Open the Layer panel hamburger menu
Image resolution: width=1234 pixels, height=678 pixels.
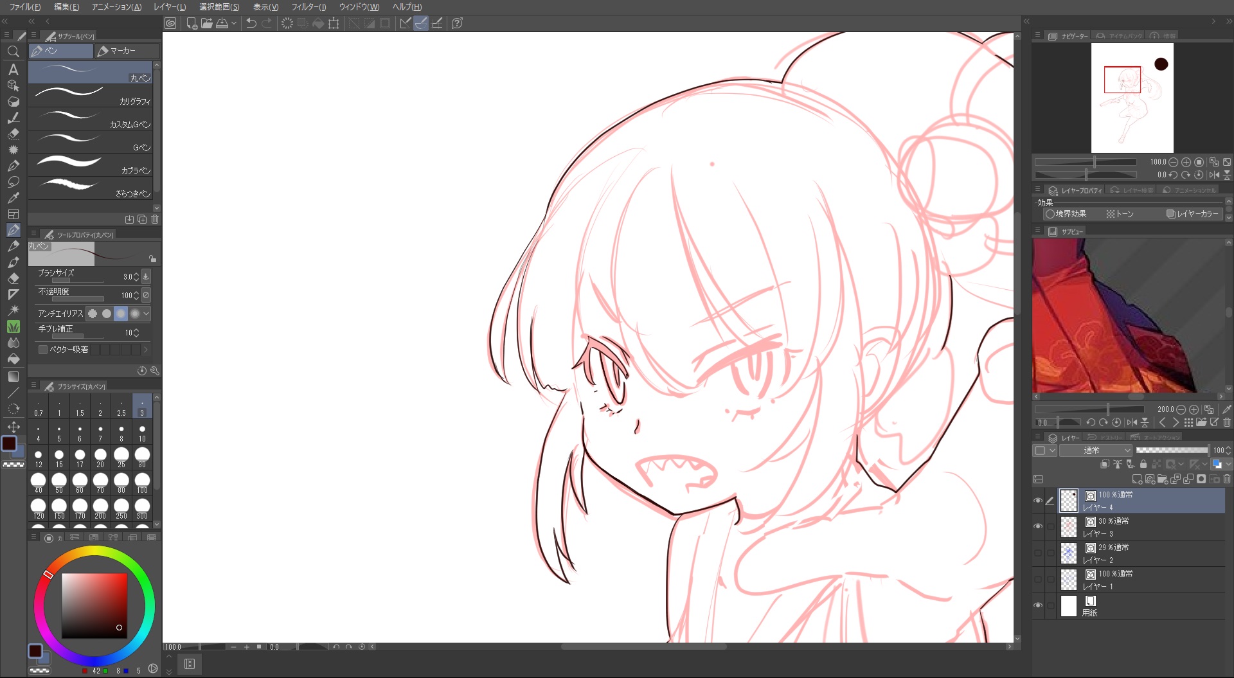point(1037,438)
